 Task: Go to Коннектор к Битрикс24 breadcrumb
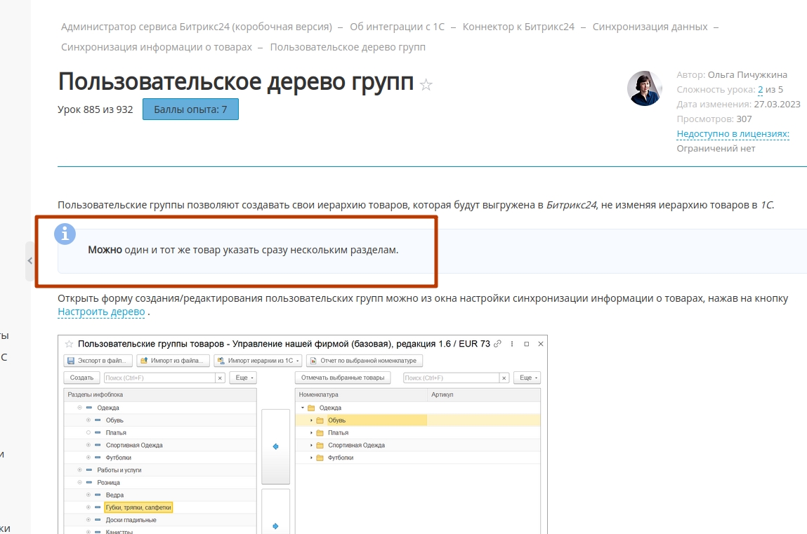pyautogui.click(x=518, y=27)
